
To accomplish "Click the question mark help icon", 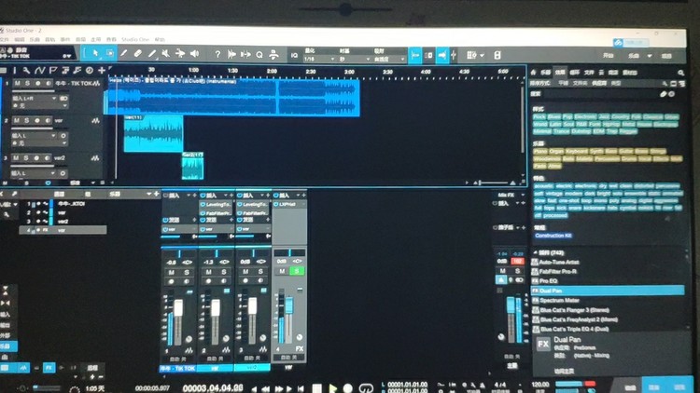I will coord(217,54).
